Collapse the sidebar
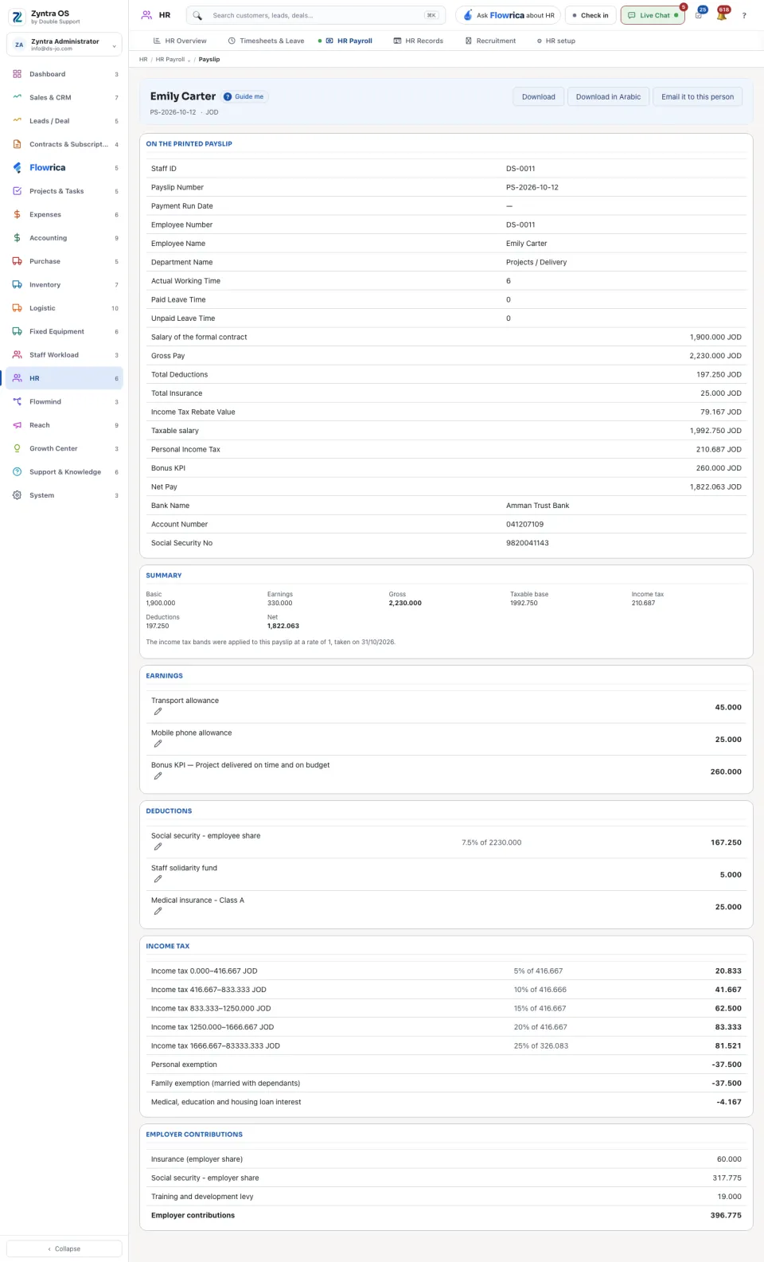 click(64, 1248)
